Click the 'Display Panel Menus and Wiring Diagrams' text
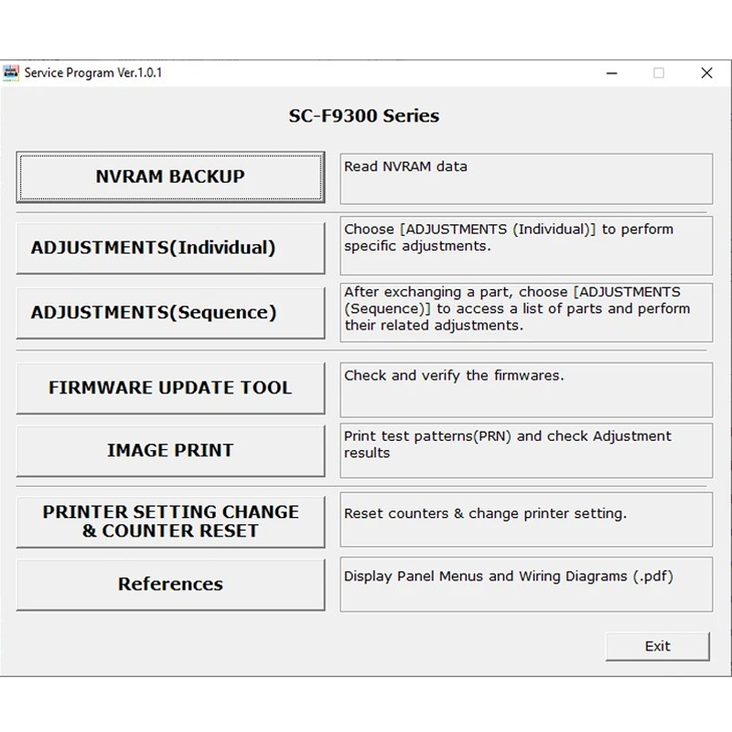Viewport: 732px width, 732px height. coord(509,576)
